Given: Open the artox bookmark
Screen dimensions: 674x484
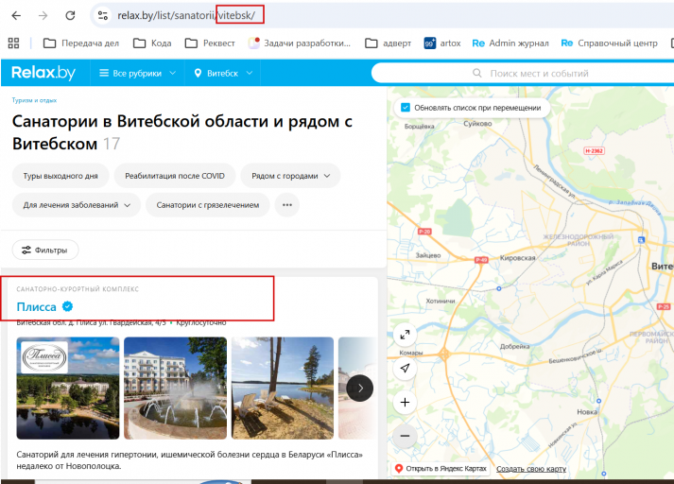Looking at the screenshot, I should (x=442, y=43).
